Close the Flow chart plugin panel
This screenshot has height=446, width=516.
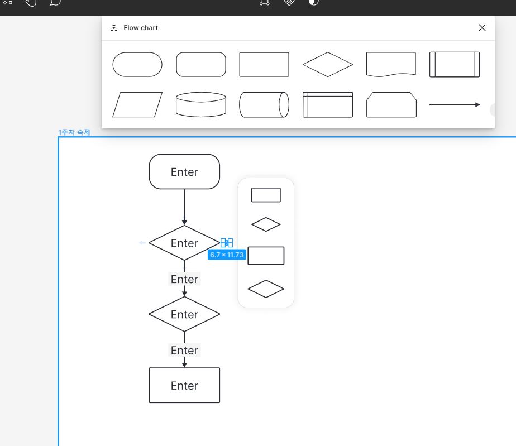[x=482, y=27]
